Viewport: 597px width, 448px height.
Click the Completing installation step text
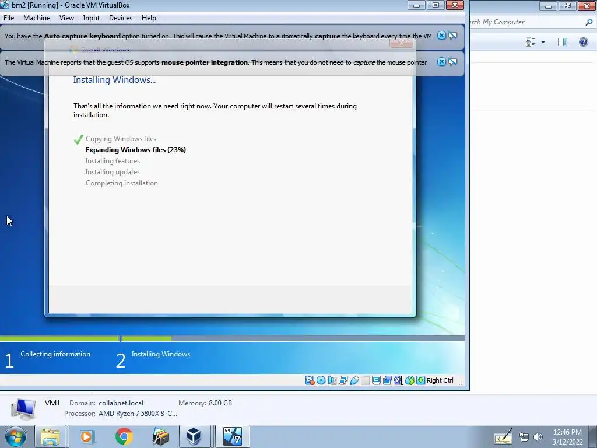121,183
